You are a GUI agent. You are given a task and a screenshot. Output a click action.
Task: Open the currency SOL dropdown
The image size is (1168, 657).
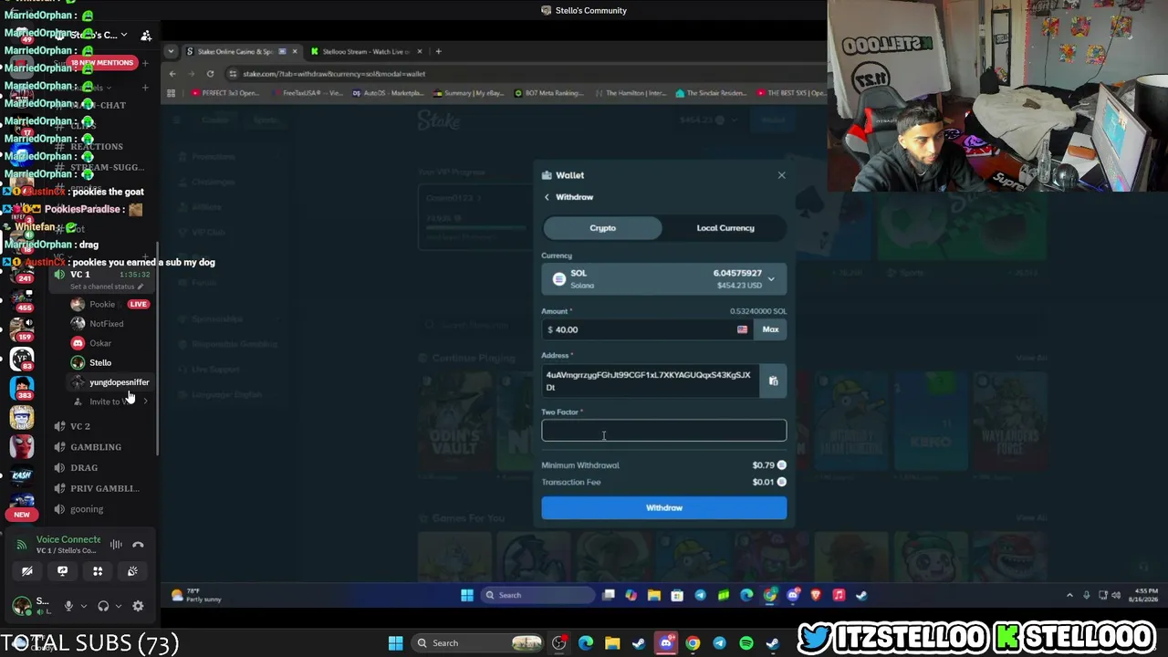tap(663, 279)
